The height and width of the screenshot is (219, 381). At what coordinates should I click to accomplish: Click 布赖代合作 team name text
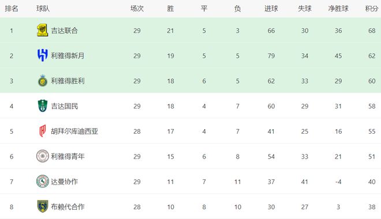coord(68,207)
